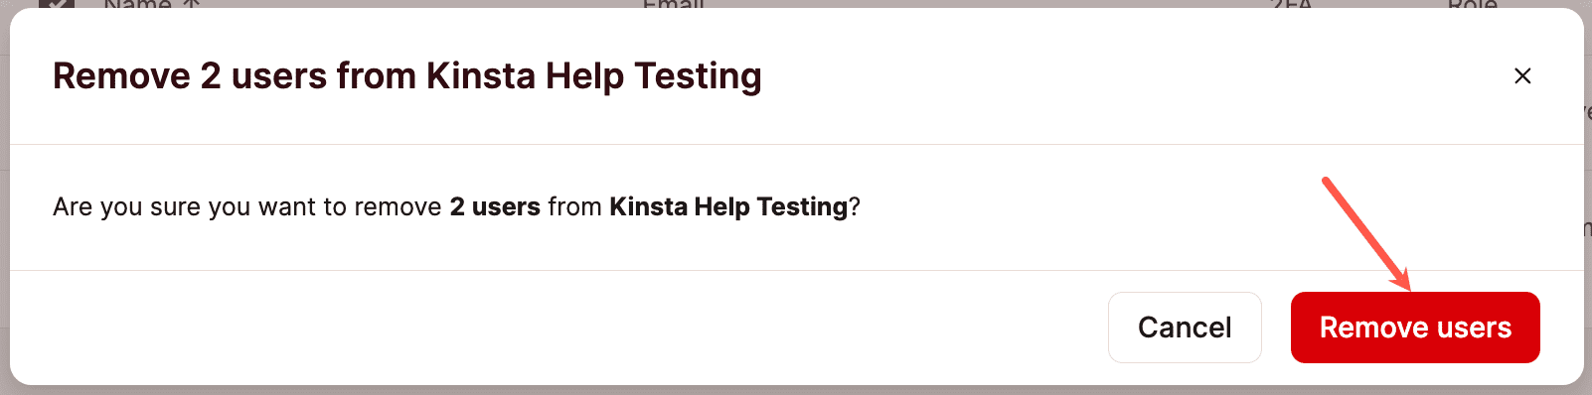Select the 2FA column header
Image resolution: width=1592 pixels, height=395 pixels.
click(1291, 4)
